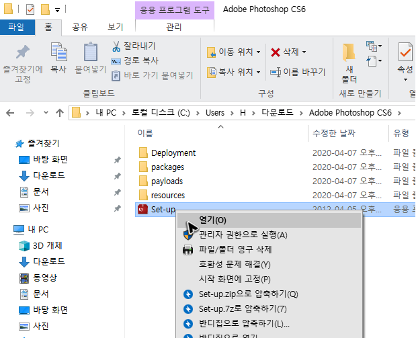
Task: Choose 반디집으로 압축하기(L)... menu entry
Action: [269, 324]
